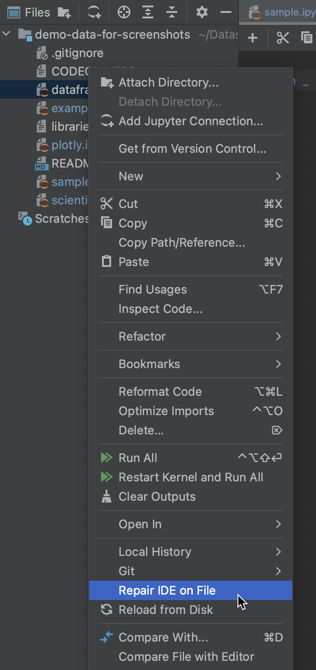Select Repair IDE on File

[191, 590]
